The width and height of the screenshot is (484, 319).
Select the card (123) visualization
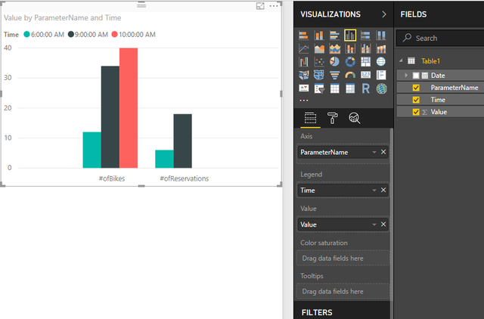(x=365, y=75)
